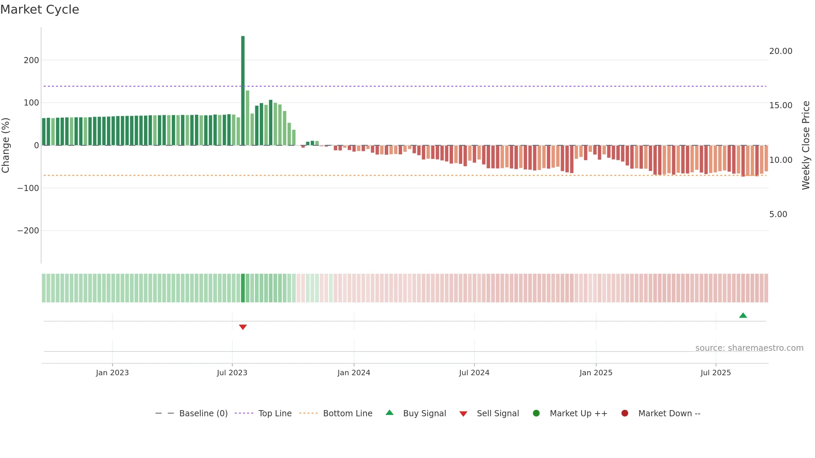Click the Weekly Close Price axis title
The height and width of the screenshot is (458, 815).
point(806,145)
